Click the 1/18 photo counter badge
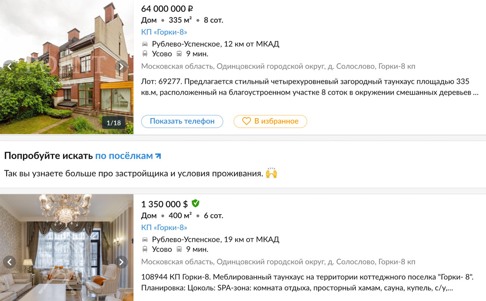Screen dimensions: 486x301 pos(114,123)
